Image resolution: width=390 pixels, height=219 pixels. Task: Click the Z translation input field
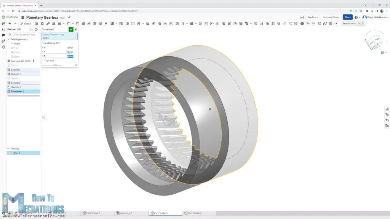click(x=69, y=56)
